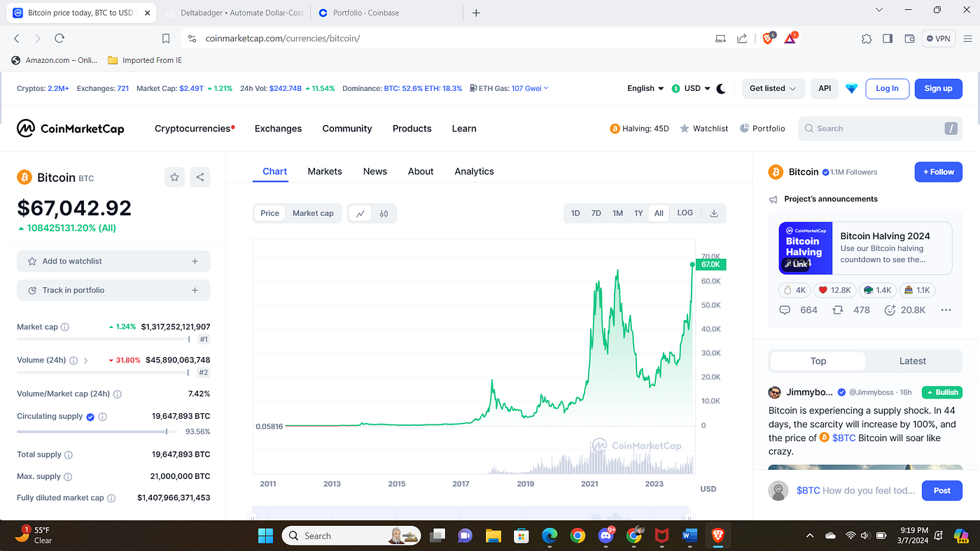Click the Log In button
The image size is (980, 551).
887,88
